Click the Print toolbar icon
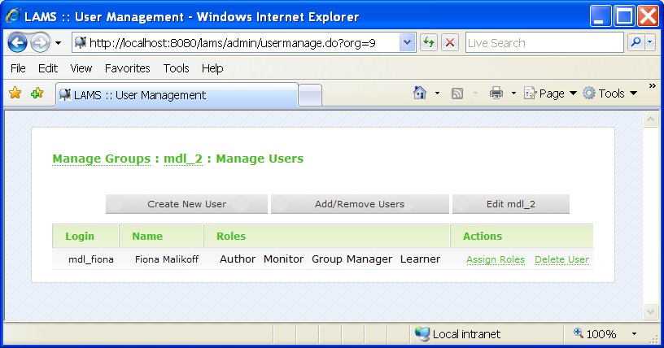This screenshot has width=664, height=348. point(496,94)
